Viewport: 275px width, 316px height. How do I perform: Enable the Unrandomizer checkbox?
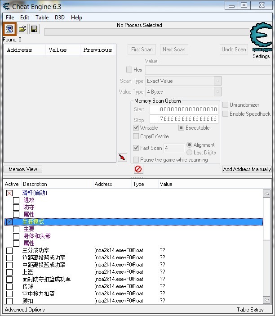coord(225,105)
